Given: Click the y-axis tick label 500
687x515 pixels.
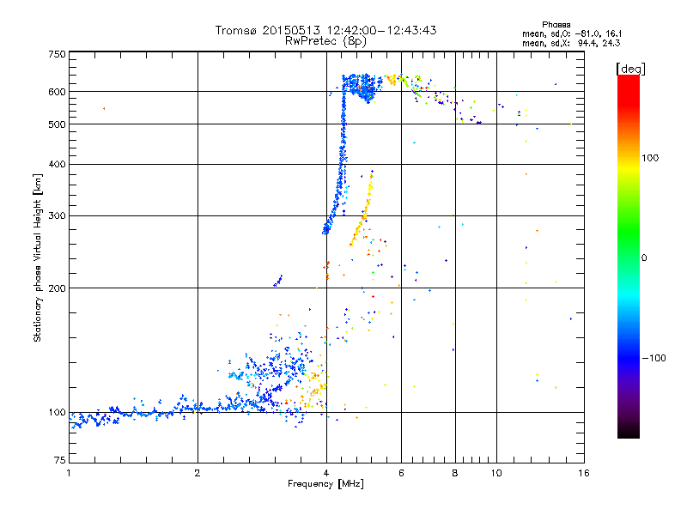Looking at the screenshot, I should point(58,124).
